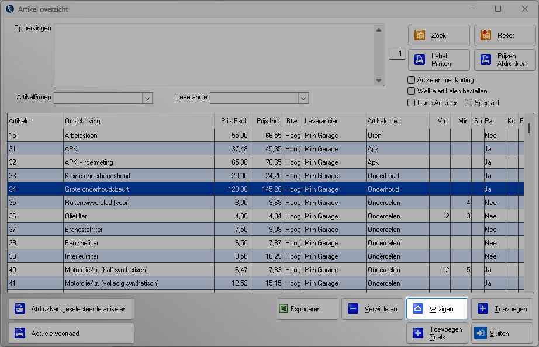This screenshot has height=347, width=539.
Task: Tick the Welke artikelen bestellen checkbox
Action: click(411, 91)
